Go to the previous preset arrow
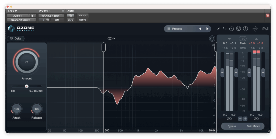Image resolution: width=276 pixels, height=139 pixels. coord(200,29)
